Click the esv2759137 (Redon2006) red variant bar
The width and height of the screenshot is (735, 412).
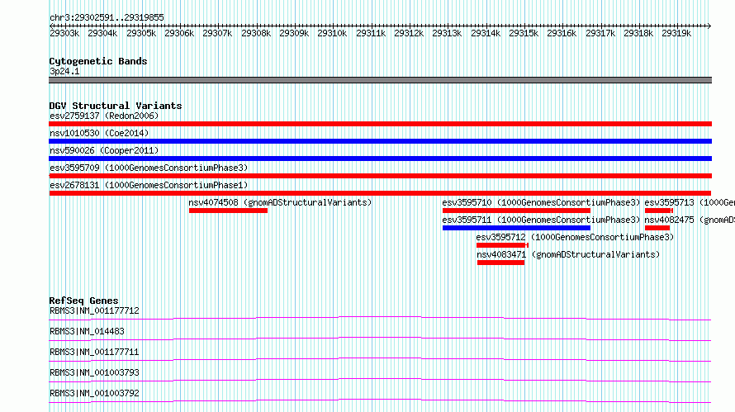click(x=380, y=124)
